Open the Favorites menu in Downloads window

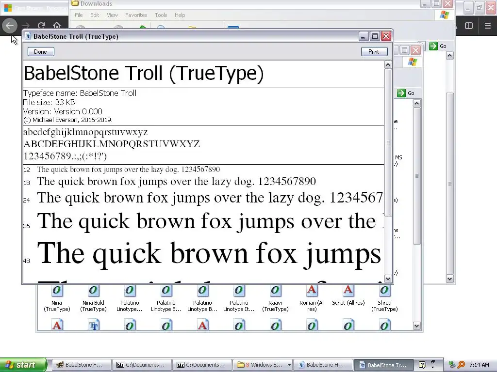tap(136, 15)
